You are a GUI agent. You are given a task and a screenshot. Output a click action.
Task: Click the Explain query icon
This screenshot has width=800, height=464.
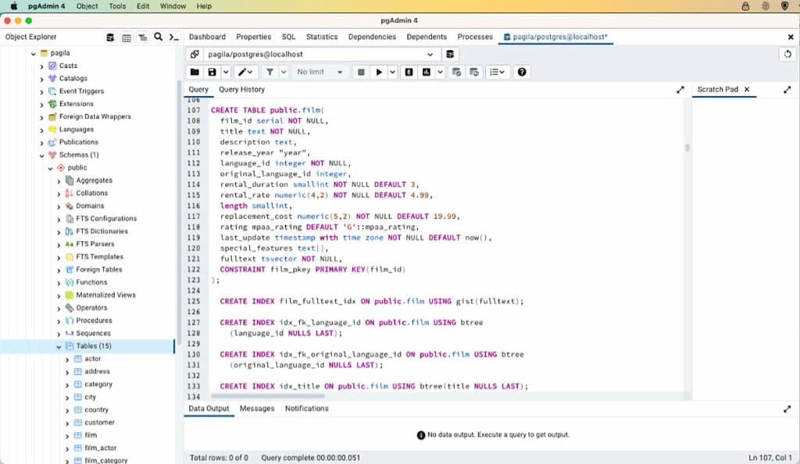coord(409,72)
